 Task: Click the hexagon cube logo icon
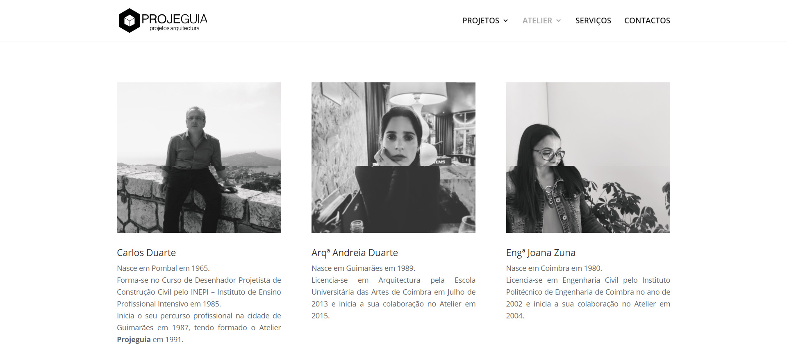click(130, 20)
